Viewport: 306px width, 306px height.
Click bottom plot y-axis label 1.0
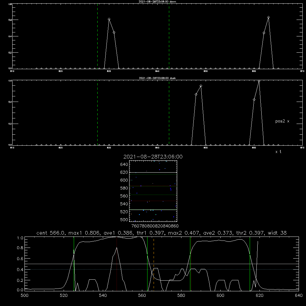click(x=20, y=238)
